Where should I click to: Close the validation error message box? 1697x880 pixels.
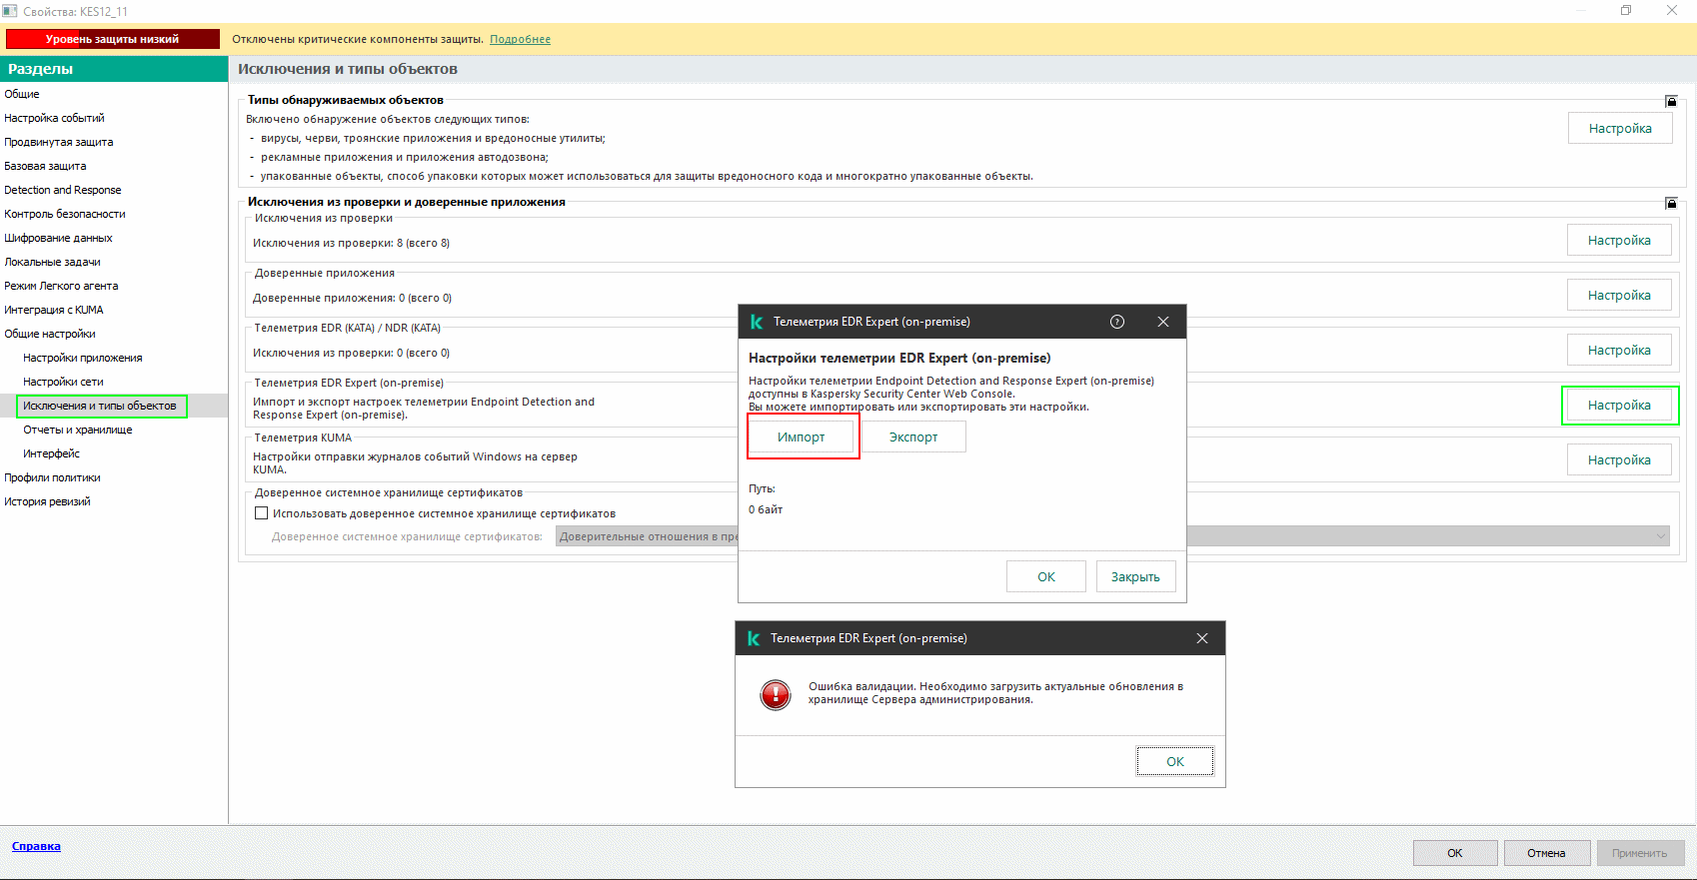coord(1201,638)
